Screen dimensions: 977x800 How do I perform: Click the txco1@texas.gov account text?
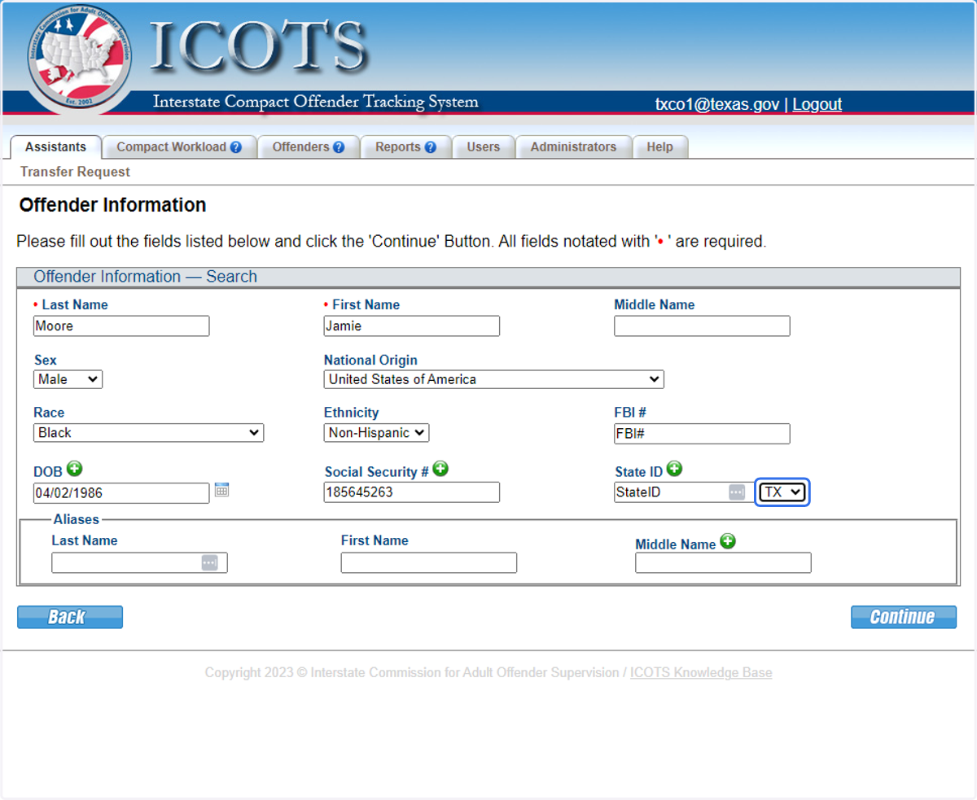(717, 104)
